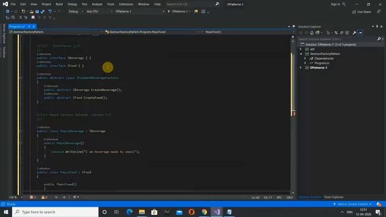The image size is (386, 217).
Task: Save the current file with Save icon
Action: [x=37, y=11]
